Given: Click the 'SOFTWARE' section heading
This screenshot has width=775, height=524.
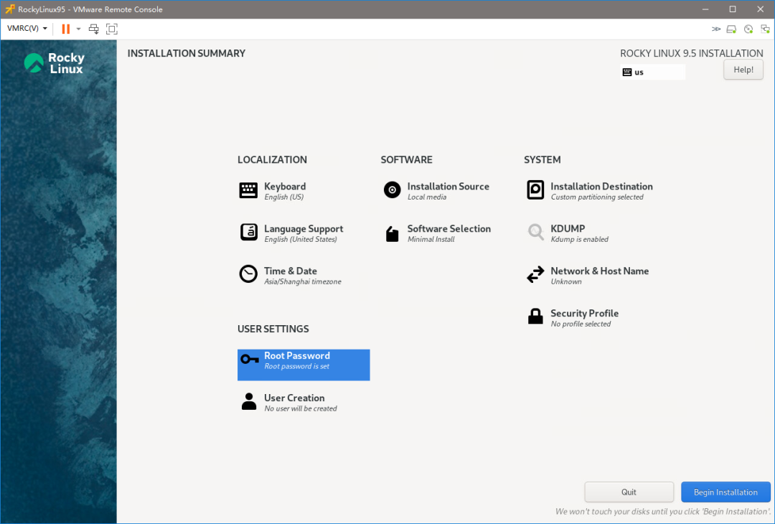Looking at the screenshot, I should [406, 159].
